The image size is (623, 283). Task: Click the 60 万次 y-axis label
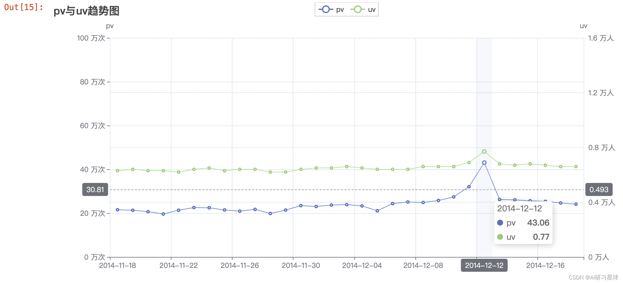tap(92, 126)
